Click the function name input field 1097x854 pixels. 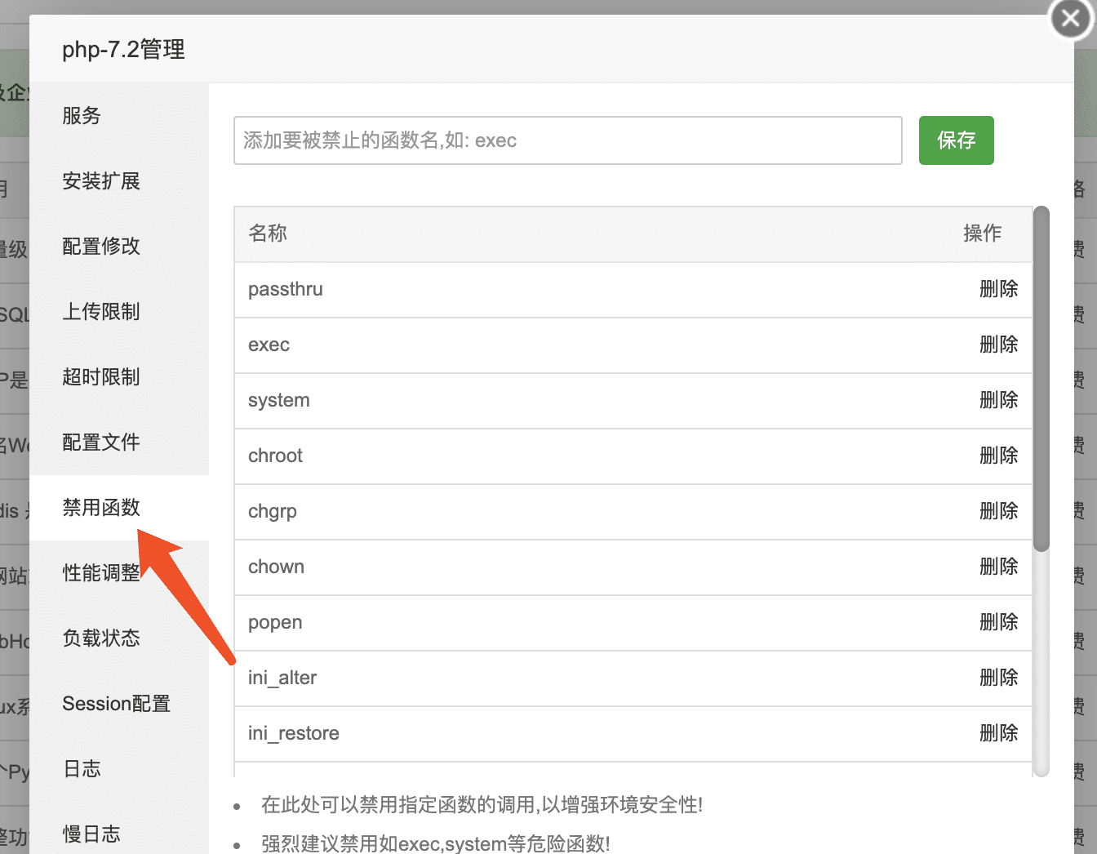click(567, 140)
